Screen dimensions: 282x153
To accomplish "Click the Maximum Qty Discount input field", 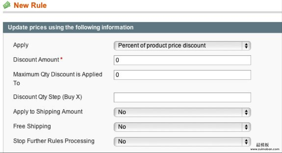I will (182, 75).
